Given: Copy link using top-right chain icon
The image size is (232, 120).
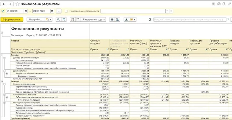Looking at the screenshot, I should pyautogui.click(x=230, y=4).
